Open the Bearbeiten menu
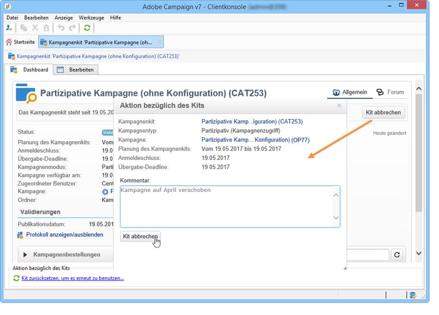 (x=36, y=18)
